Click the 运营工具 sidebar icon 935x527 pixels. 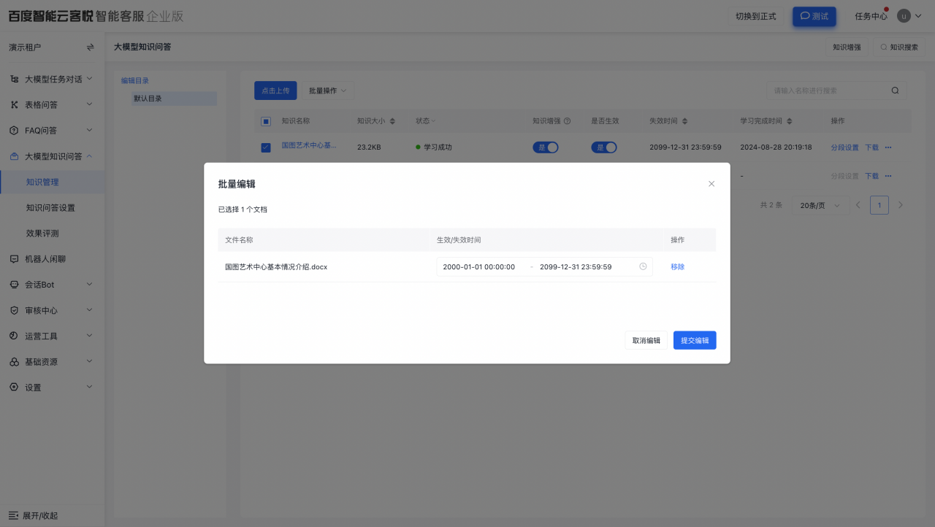(x=14, y=336)
